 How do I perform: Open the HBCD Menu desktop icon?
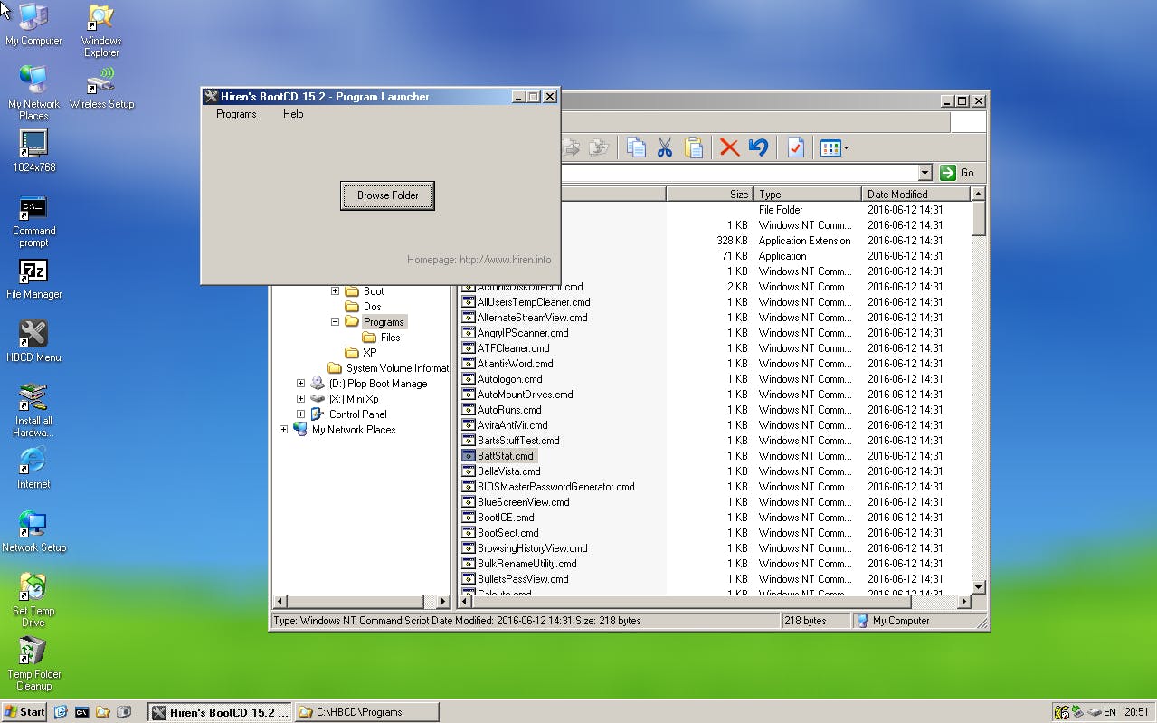tap(33, 339)
